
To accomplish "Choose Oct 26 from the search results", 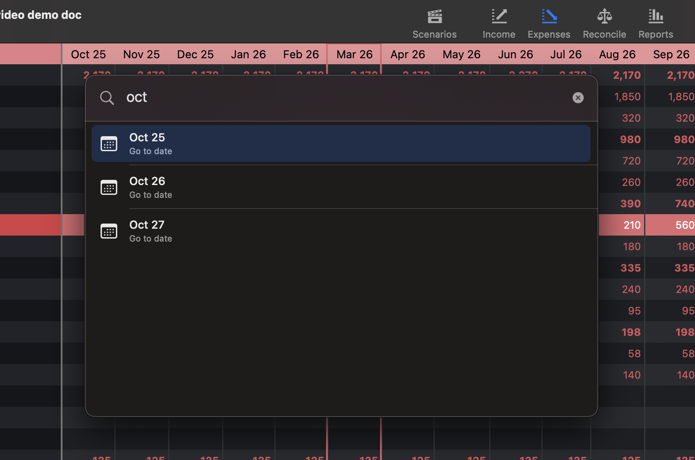I will point(300,187).
